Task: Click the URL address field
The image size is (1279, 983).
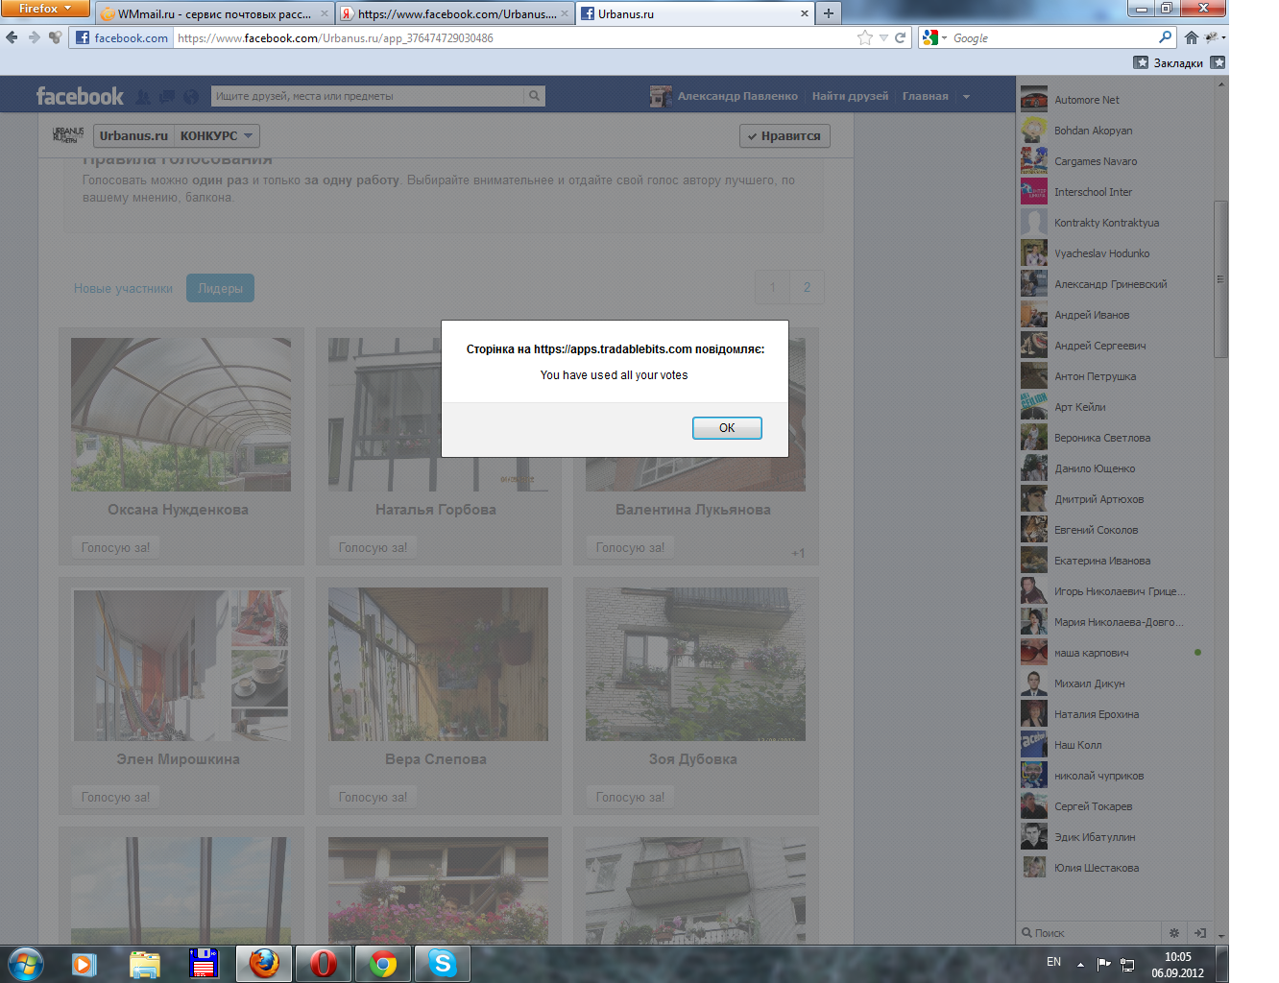Action: point(514,38)
